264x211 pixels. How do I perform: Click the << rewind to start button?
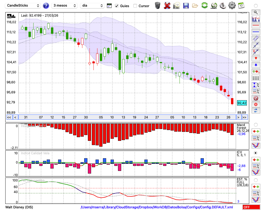tap(9, 117)
